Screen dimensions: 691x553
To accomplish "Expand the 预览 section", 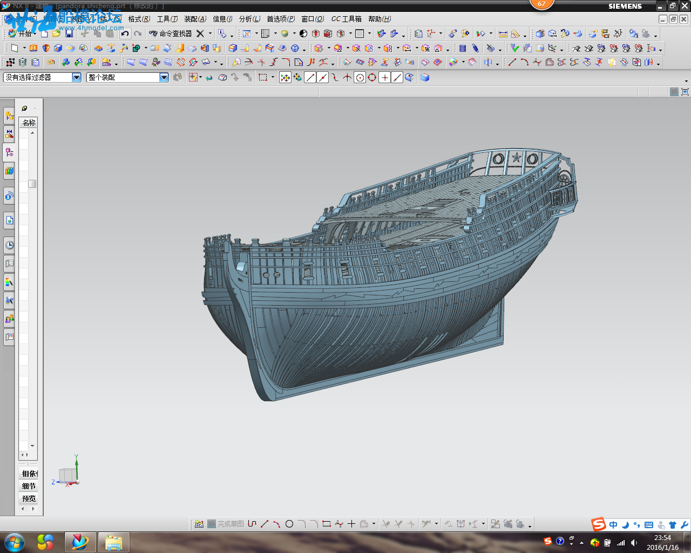I will point(29,498).
